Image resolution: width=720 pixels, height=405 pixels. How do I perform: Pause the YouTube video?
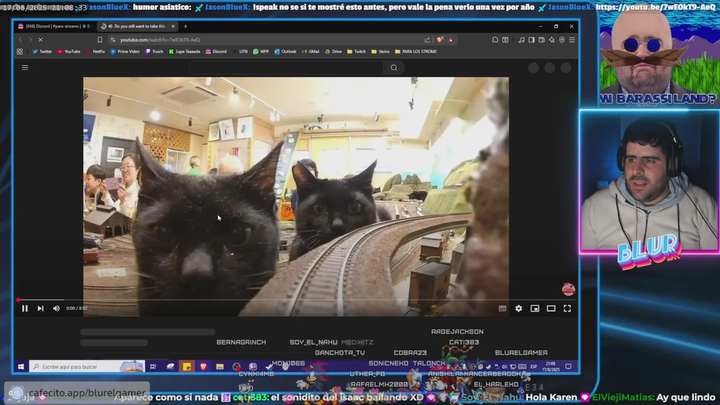point(25,308)
